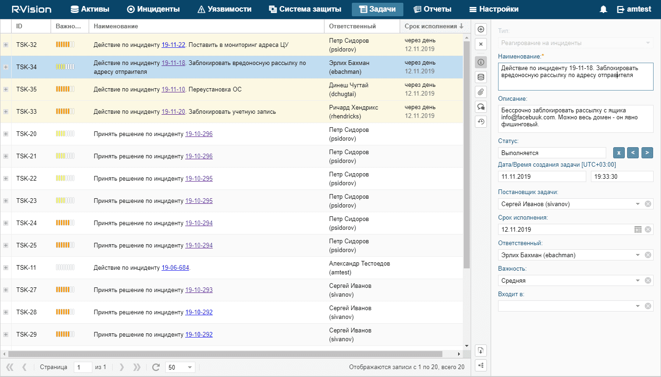Click the Описание text field
The width and height of the screenshot is (661, 377).
tap(575, 118)
